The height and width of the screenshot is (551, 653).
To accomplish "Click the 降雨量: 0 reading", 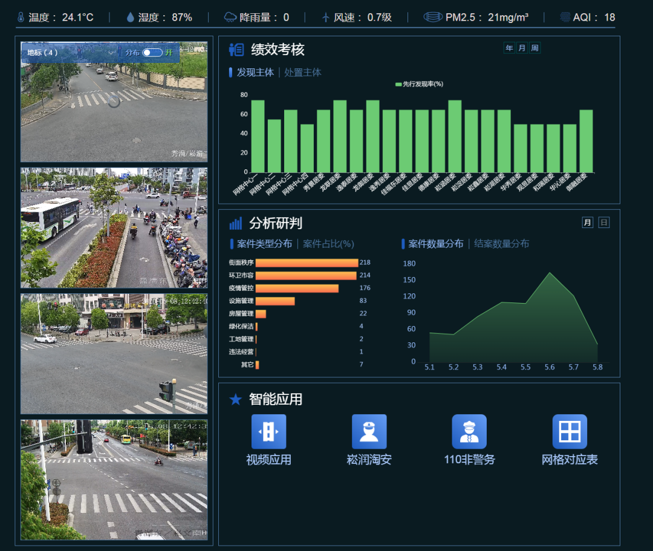I will pos(264,18).
